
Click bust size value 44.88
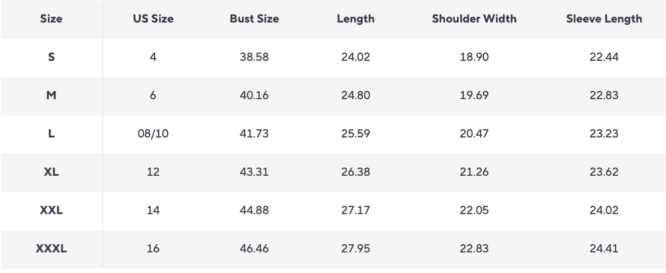point(254,210)
